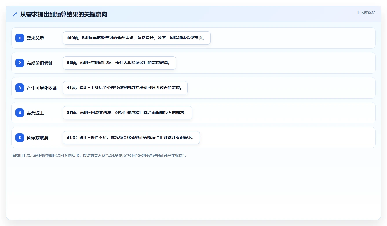Click the 100项 description box
387x226 pixels.
point(137,38)
